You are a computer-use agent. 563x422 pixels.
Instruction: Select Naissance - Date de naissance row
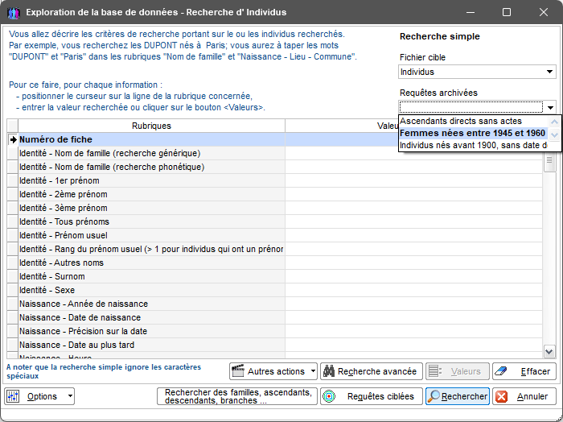(x=151, y=317)
